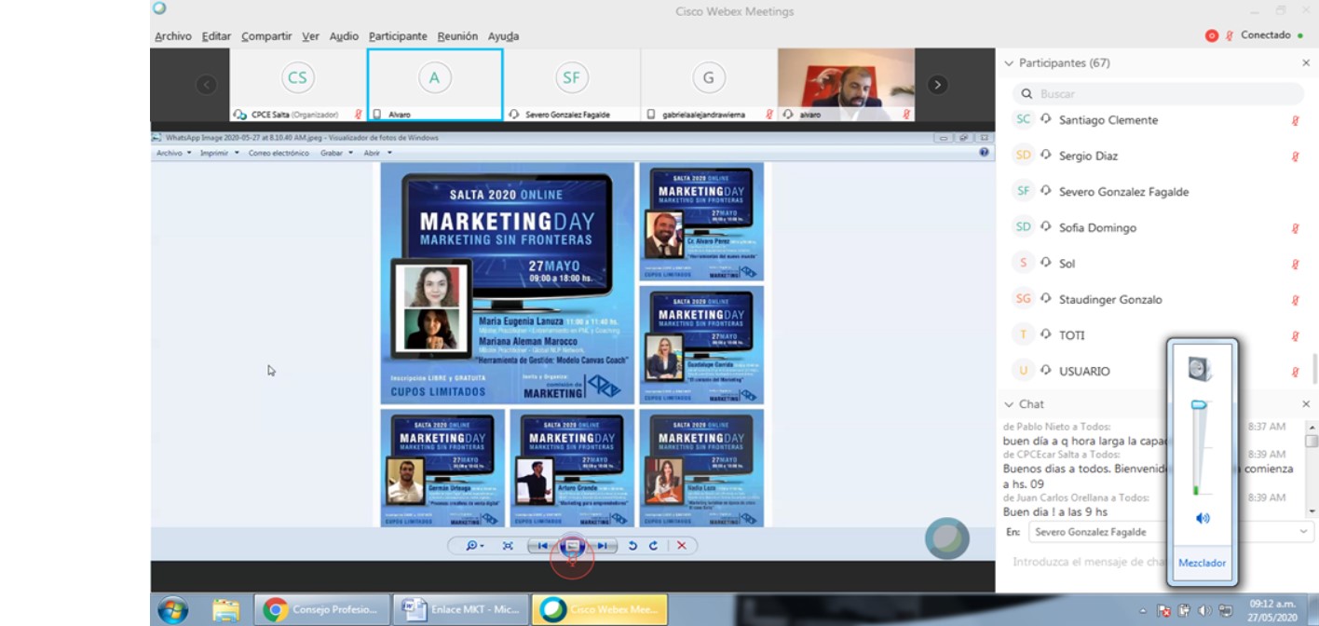This screenshot has height=626, width=1319.
Task: Open the photo viewer Abrir dropdown
Action: (377, 153)
